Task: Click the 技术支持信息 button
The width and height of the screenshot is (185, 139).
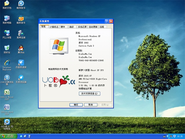Action: [x=89, y=94]
